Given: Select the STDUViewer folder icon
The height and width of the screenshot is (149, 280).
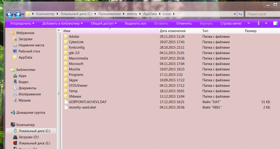Looking at the screenshot, I should pos(66,86).
